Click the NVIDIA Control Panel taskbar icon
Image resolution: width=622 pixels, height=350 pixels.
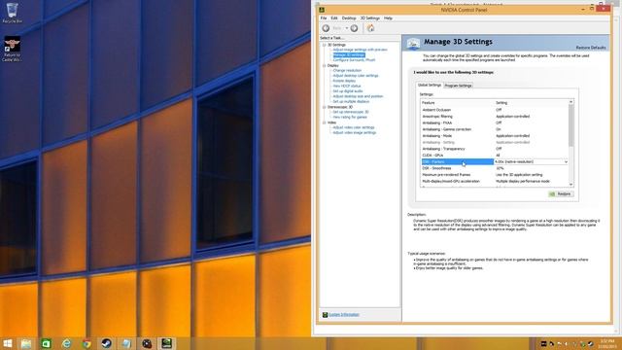tap(166, 343)
